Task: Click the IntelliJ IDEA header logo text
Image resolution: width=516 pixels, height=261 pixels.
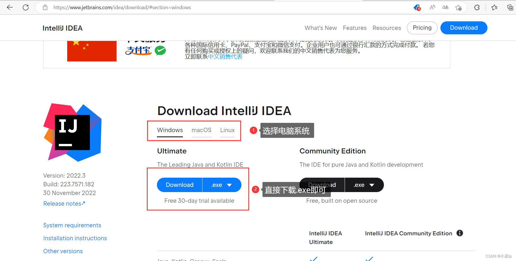Action: pyautogui.click(x=63, y=28)
